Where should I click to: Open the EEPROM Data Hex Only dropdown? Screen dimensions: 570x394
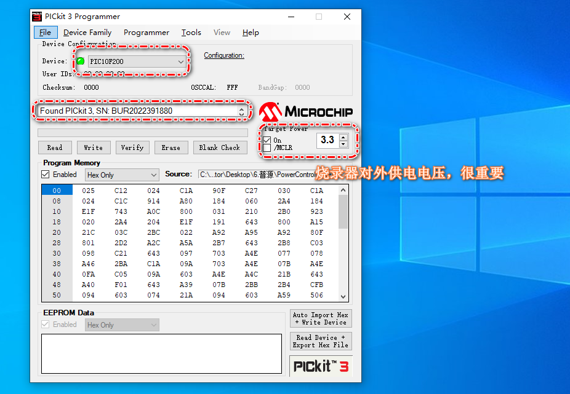click(122, 325)
